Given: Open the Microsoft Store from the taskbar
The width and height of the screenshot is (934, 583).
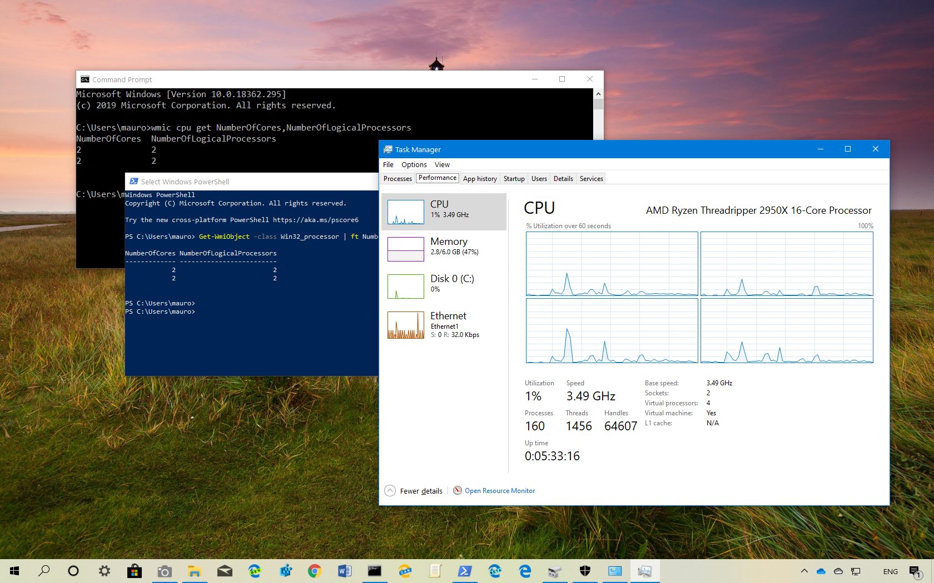Looking at the screenshot, I should tap(135, 571).
